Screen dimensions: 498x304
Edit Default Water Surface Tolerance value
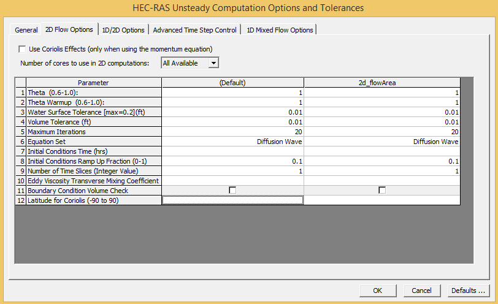click(232, 112)
